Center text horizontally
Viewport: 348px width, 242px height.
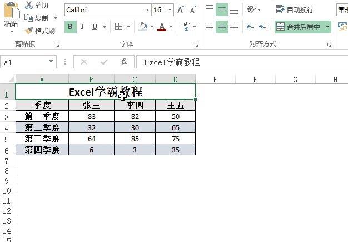(222, 27)
